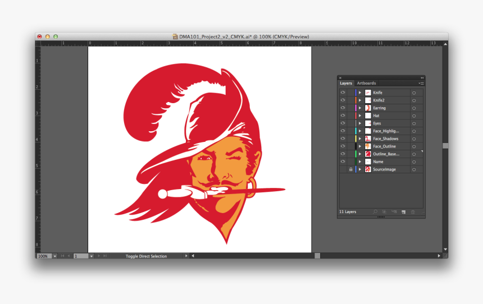Image resolution: width=483 pixels, height=304 pixels.
Task: Select the Face_Outline layer thumbnail
Action: click(368, 146)
